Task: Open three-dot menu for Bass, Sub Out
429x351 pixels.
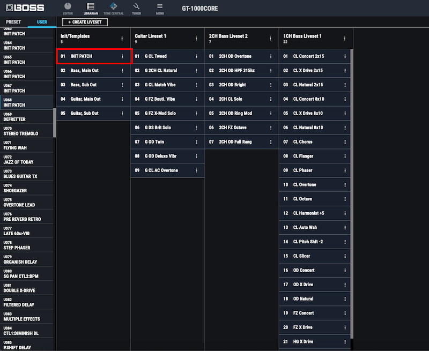Action: coord(122,85)
